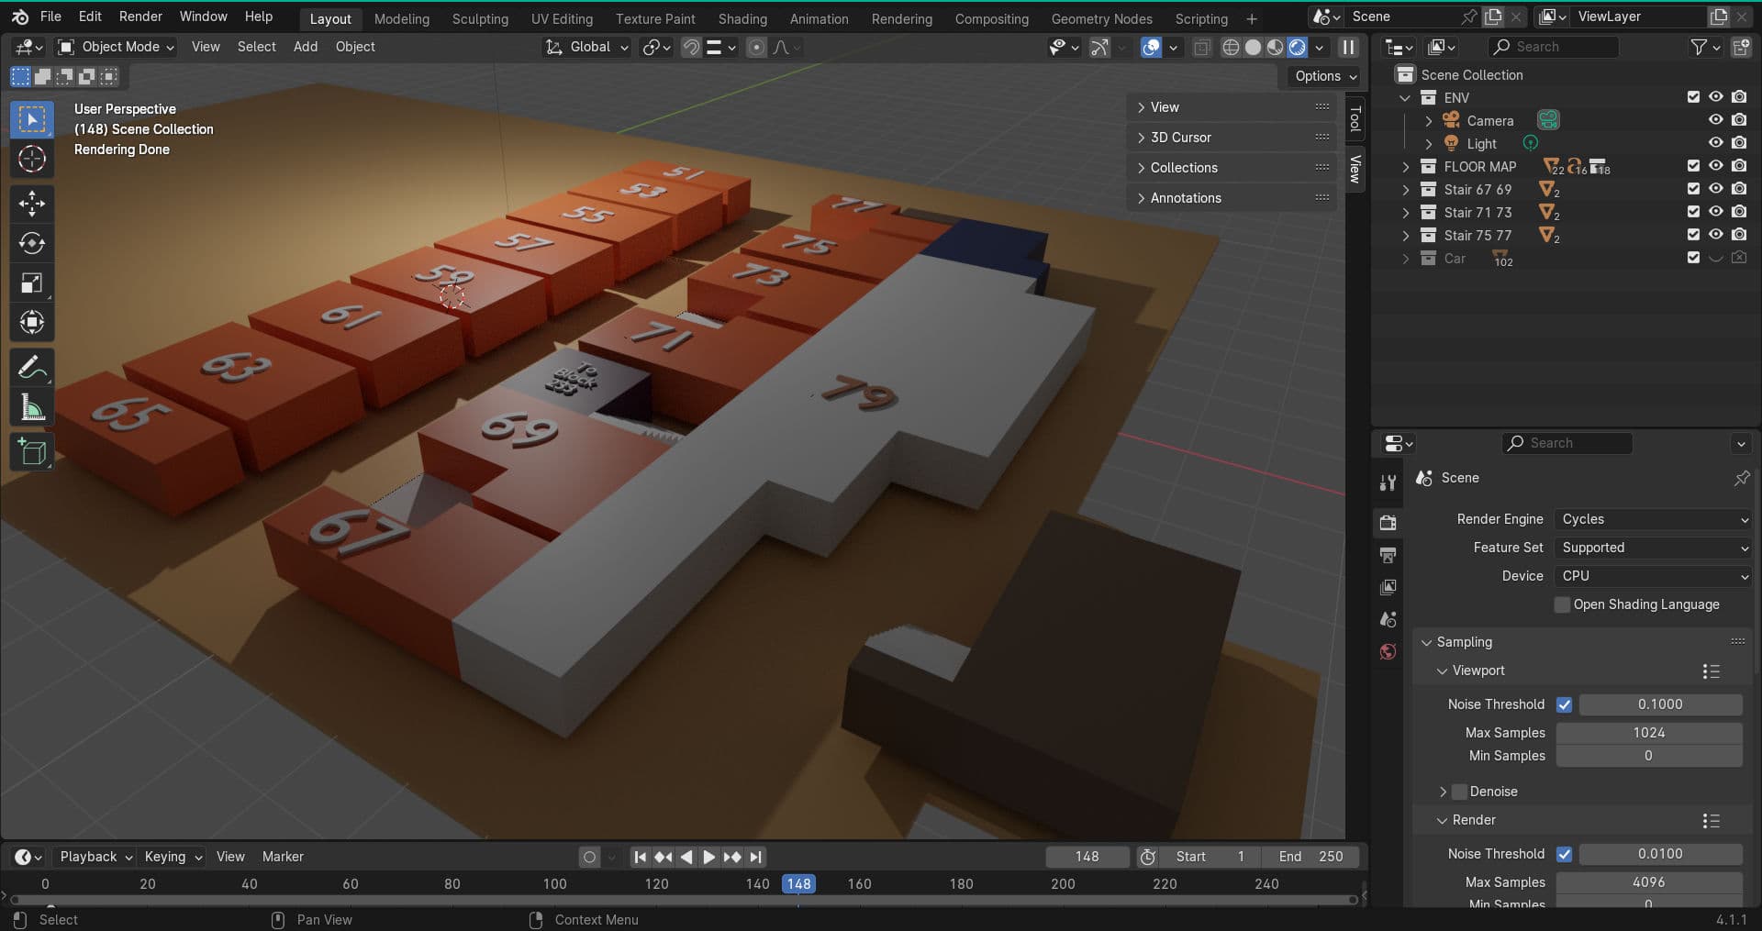
Task: Open the Render menu
Action: click(140, 17)
